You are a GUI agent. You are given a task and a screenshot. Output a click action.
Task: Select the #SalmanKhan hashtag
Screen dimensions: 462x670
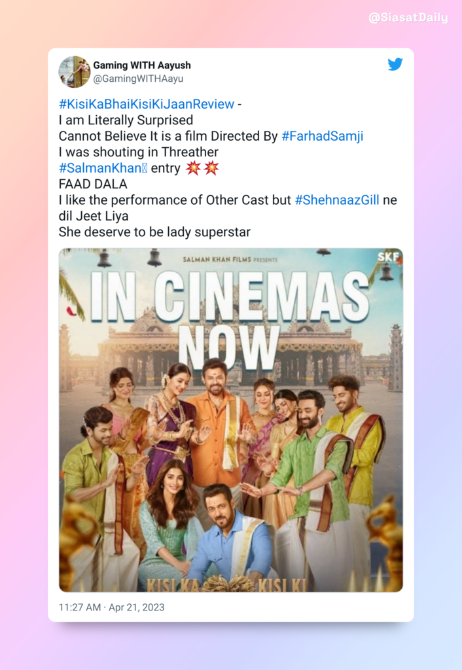click(x=103, y=168)
